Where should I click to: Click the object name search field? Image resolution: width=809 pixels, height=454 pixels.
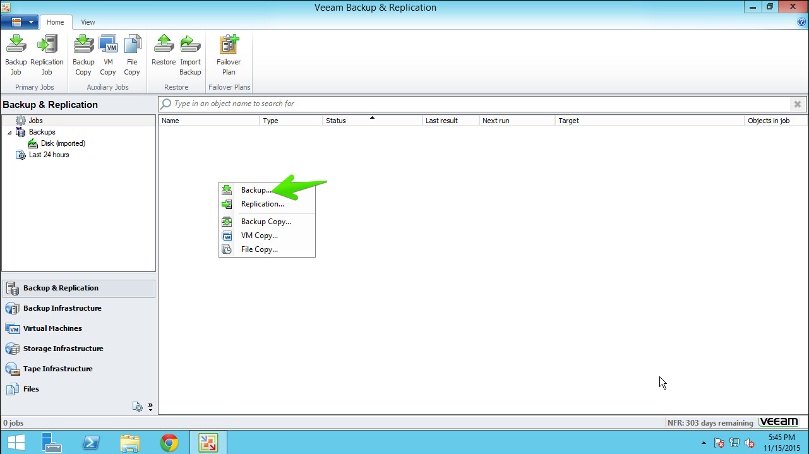point(474,104)
